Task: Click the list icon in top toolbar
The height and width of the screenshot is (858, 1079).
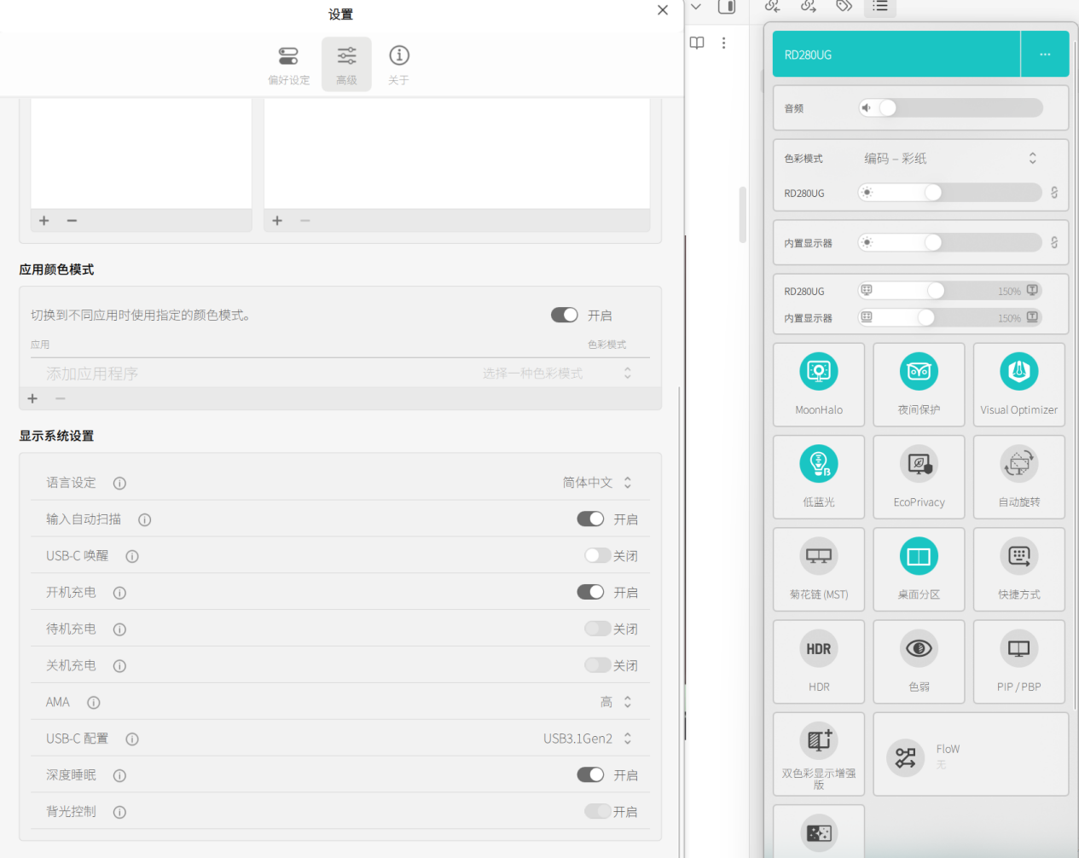Action: 880,7
